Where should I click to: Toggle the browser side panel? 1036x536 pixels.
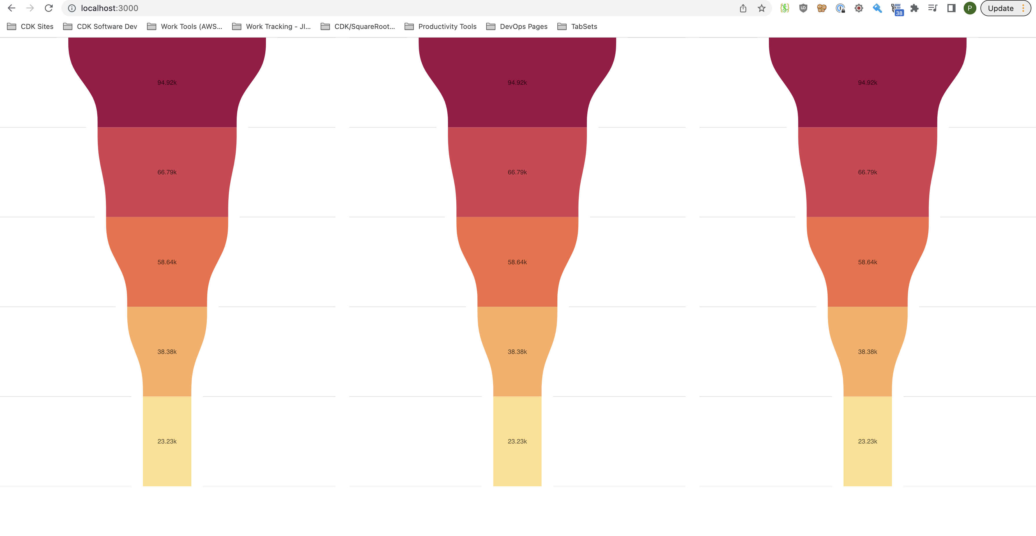[951, 8]
